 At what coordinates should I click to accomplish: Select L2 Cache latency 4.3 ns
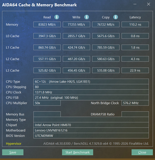pos(135,59)
